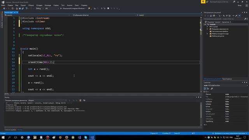Click the Navigate Backward circle icon
Screen dimensions: 249x140
pyautogui.click(x=4, y=9)
